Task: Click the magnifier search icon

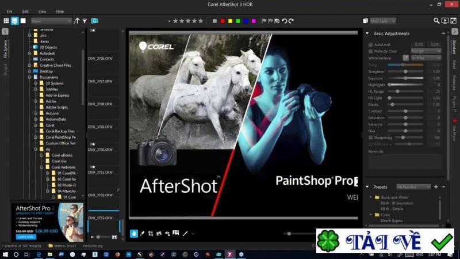Action: [436, 21]
